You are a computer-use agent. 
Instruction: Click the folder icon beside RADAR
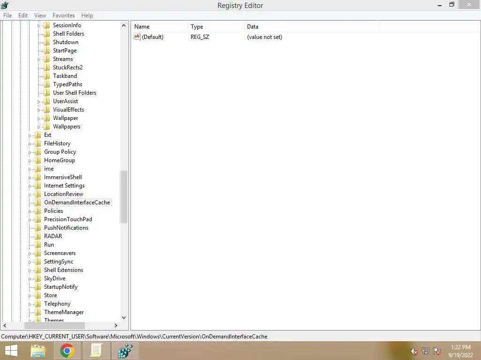click(x=38, y=236)
